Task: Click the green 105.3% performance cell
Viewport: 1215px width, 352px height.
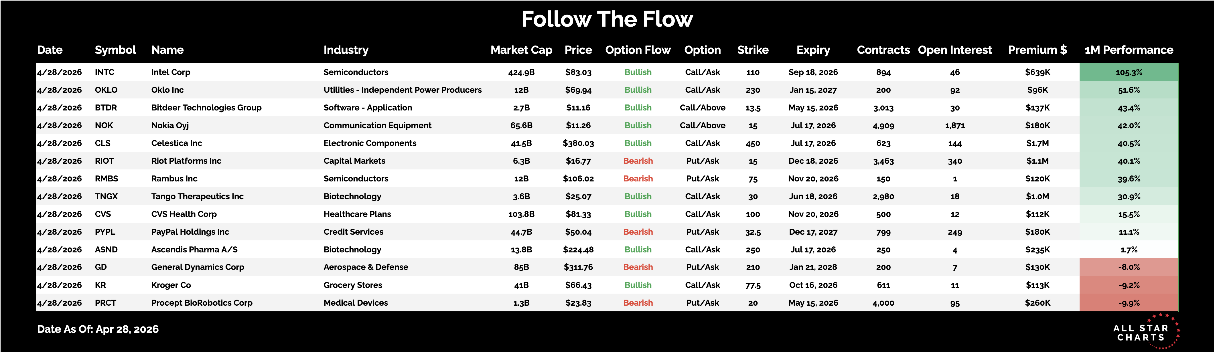Action: click(1129, 72)
